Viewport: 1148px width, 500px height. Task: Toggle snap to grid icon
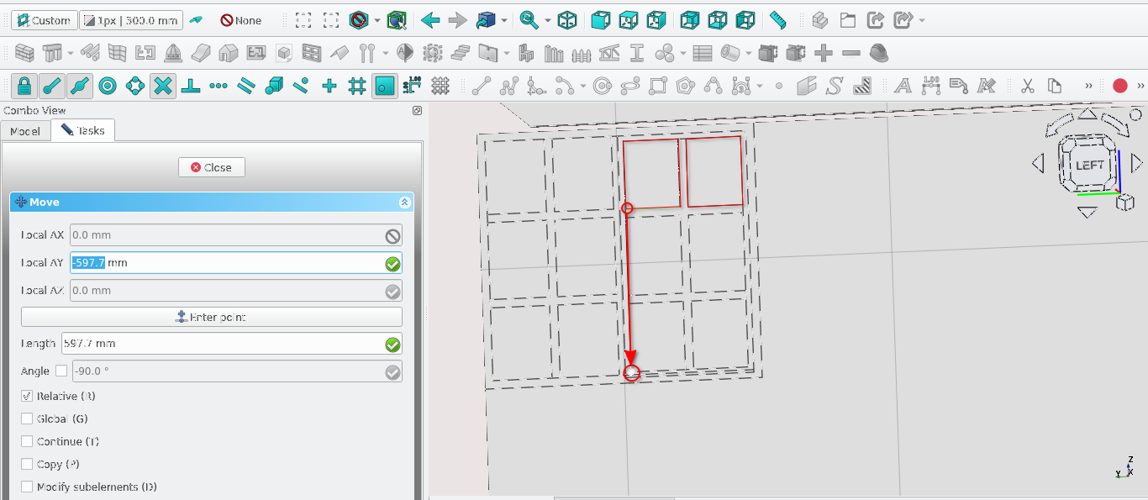click(x=356, y=86)
